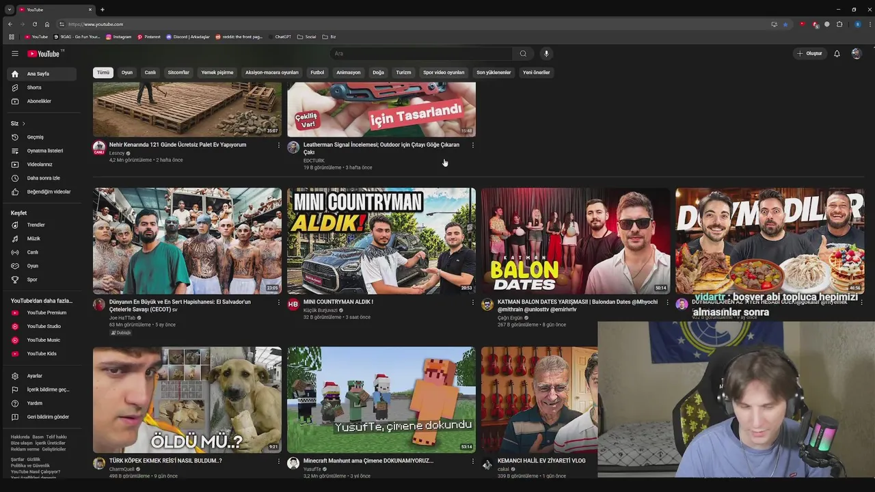Click the Ara search input field

421,53
